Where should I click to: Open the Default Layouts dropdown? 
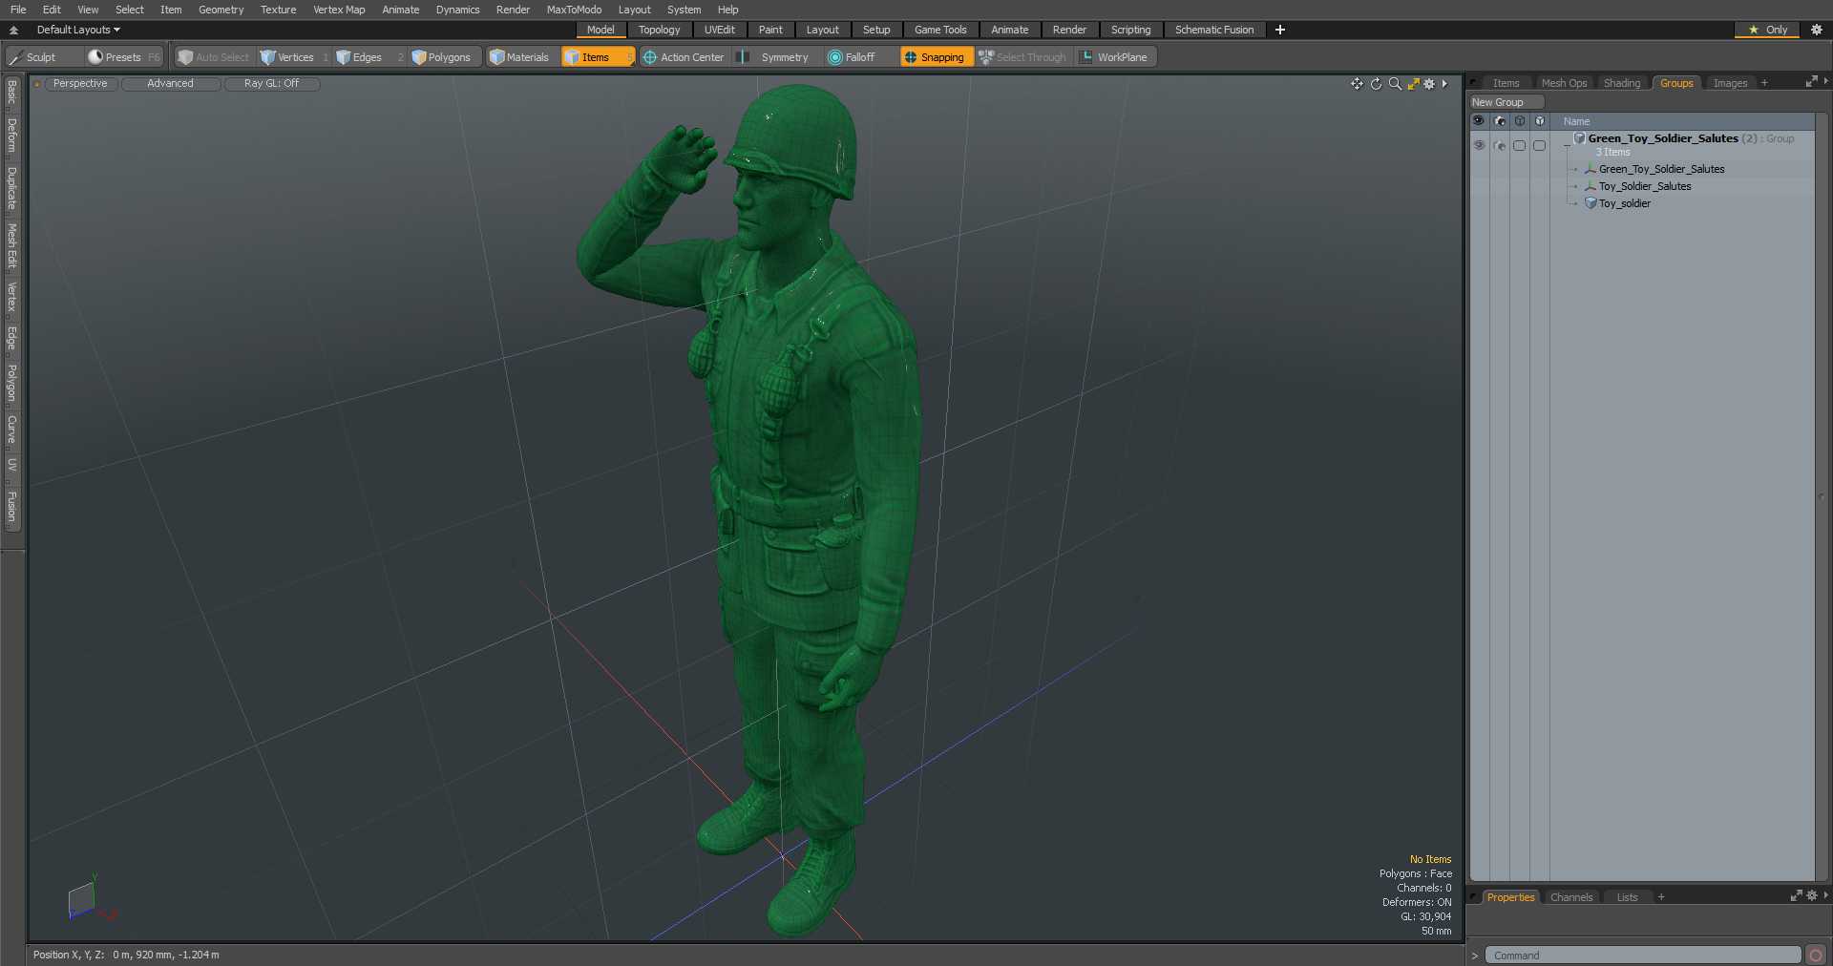(78, 30)
